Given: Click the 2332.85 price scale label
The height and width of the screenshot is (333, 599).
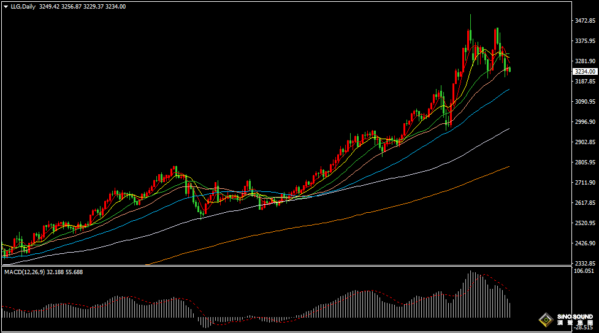Looking at the screenshot, I should click(585, 263).
